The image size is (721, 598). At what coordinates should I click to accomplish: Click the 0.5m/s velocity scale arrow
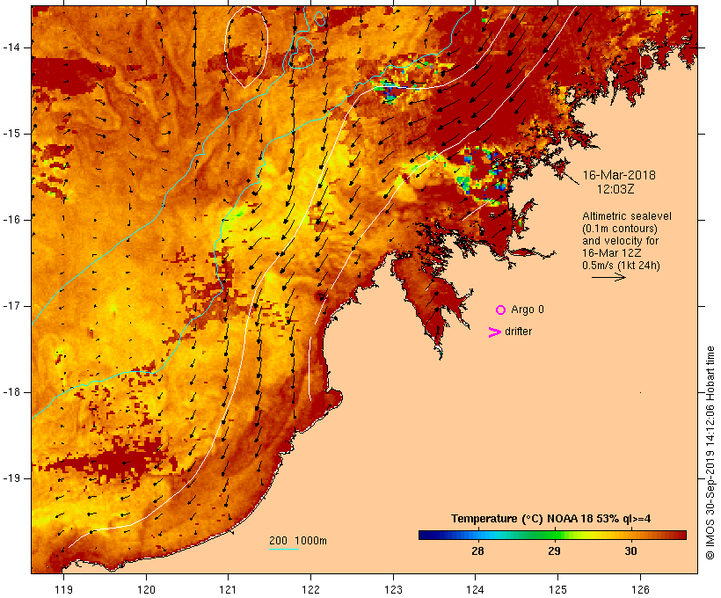point(608,277)
